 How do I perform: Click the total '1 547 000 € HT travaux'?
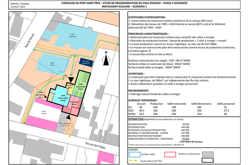pos(191,142)
